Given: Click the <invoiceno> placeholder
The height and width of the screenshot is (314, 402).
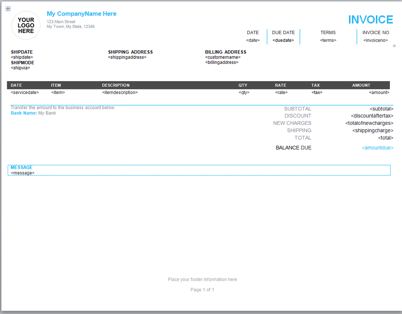Looking at the screenshot, I should click(375, 40).
